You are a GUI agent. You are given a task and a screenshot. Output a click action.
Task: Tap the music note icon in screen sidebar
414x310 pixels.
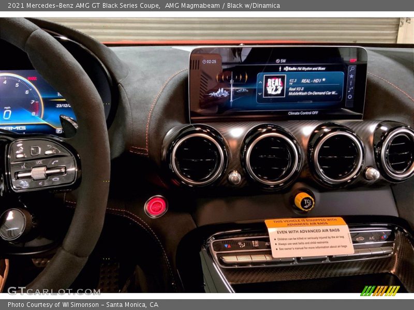(x=350, y=90)
